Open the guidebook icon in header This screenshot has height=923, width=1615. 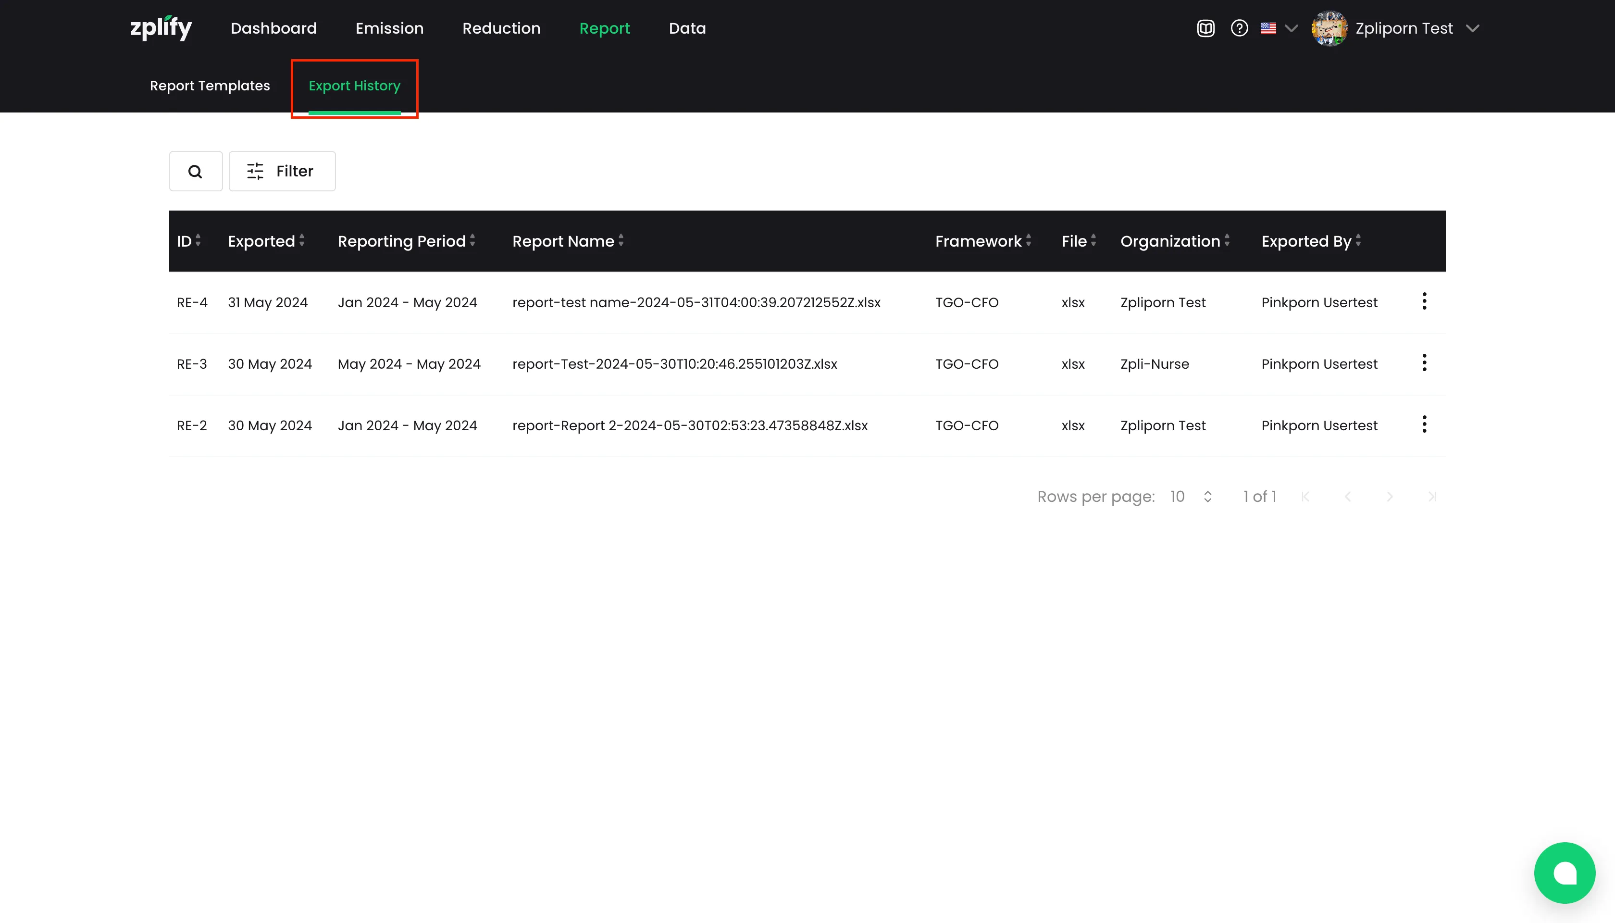point(1205,28)
